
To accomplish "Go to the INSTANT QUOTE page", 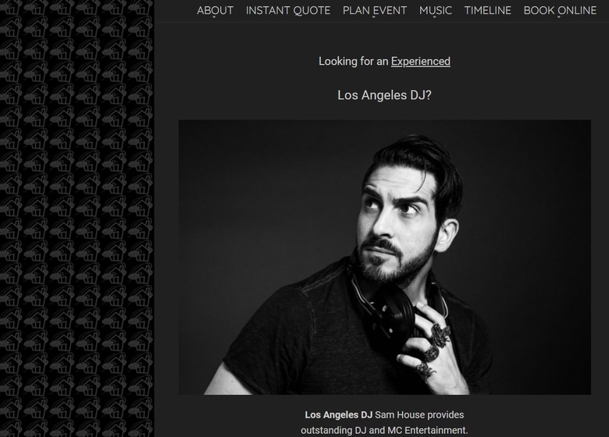I will (288, 10).
